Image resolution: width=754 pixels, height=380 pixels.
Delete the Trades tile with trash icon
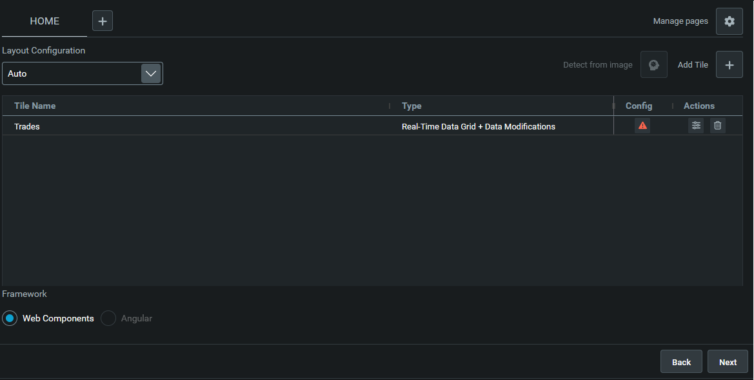click(x=717, y=126)
